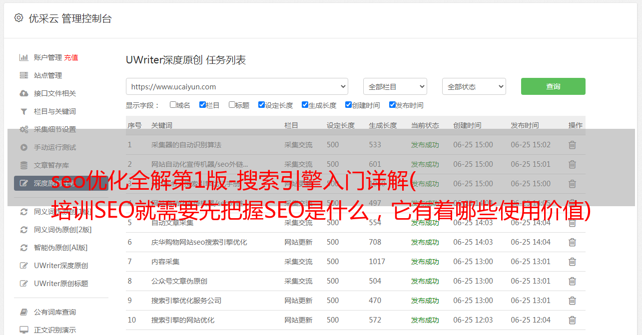This screenshot has height=335, width=642.
Task: Click trash icon for row 5 自动文章采集
Action: (572, 223)
